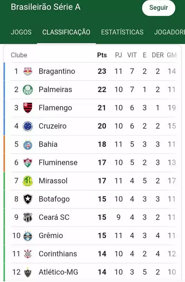Viewport: 185px width, 282px height.
Task: Tap the Bahia team crest
Action: click(x=28, y=144)
